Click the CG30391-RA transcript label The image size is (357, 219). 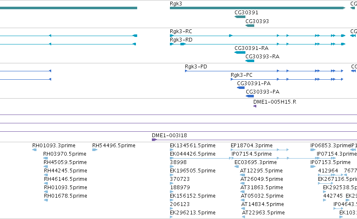[252, 48]
